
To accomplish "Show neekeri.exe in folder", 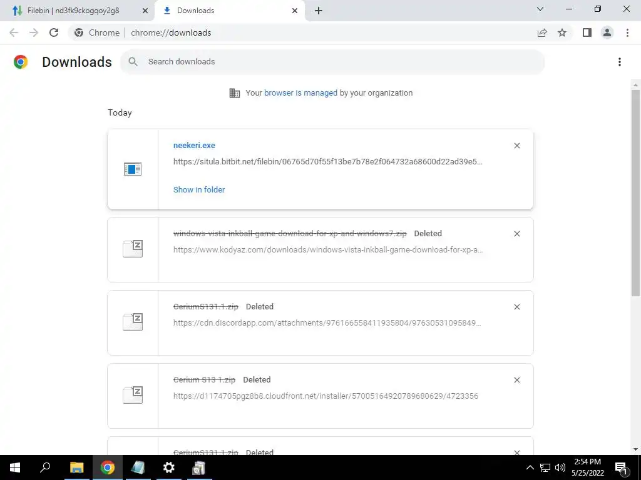I will (x=199, y=190).
